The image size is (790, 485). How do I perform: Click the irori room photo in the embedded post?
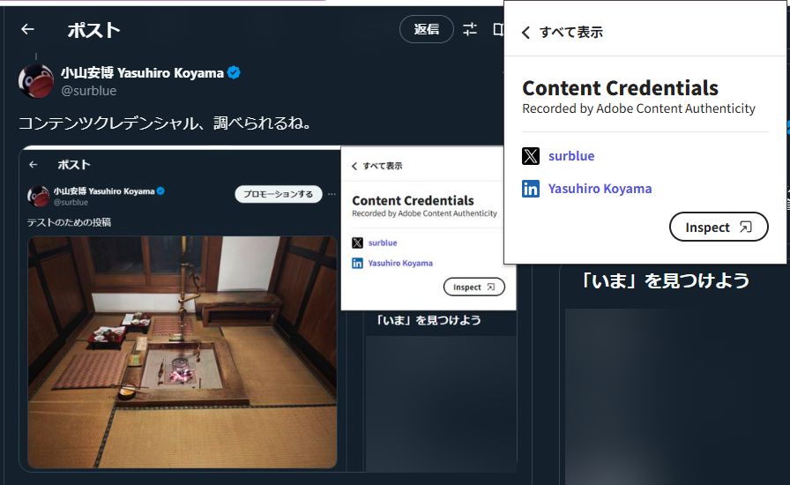pos(183,352)
